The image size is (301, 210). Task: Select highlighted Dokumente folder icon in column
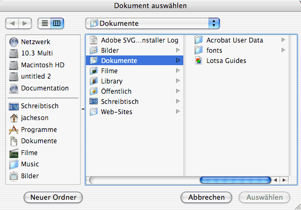94,60
